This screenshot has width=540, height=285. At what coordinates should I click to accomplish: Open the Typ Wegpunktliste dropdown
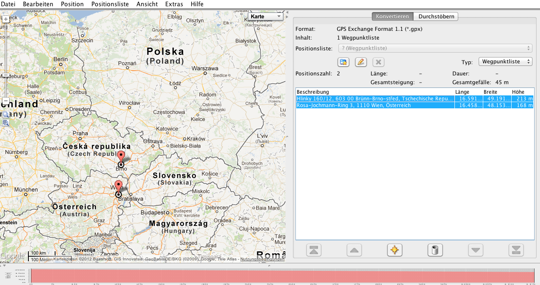coord(505,62)
